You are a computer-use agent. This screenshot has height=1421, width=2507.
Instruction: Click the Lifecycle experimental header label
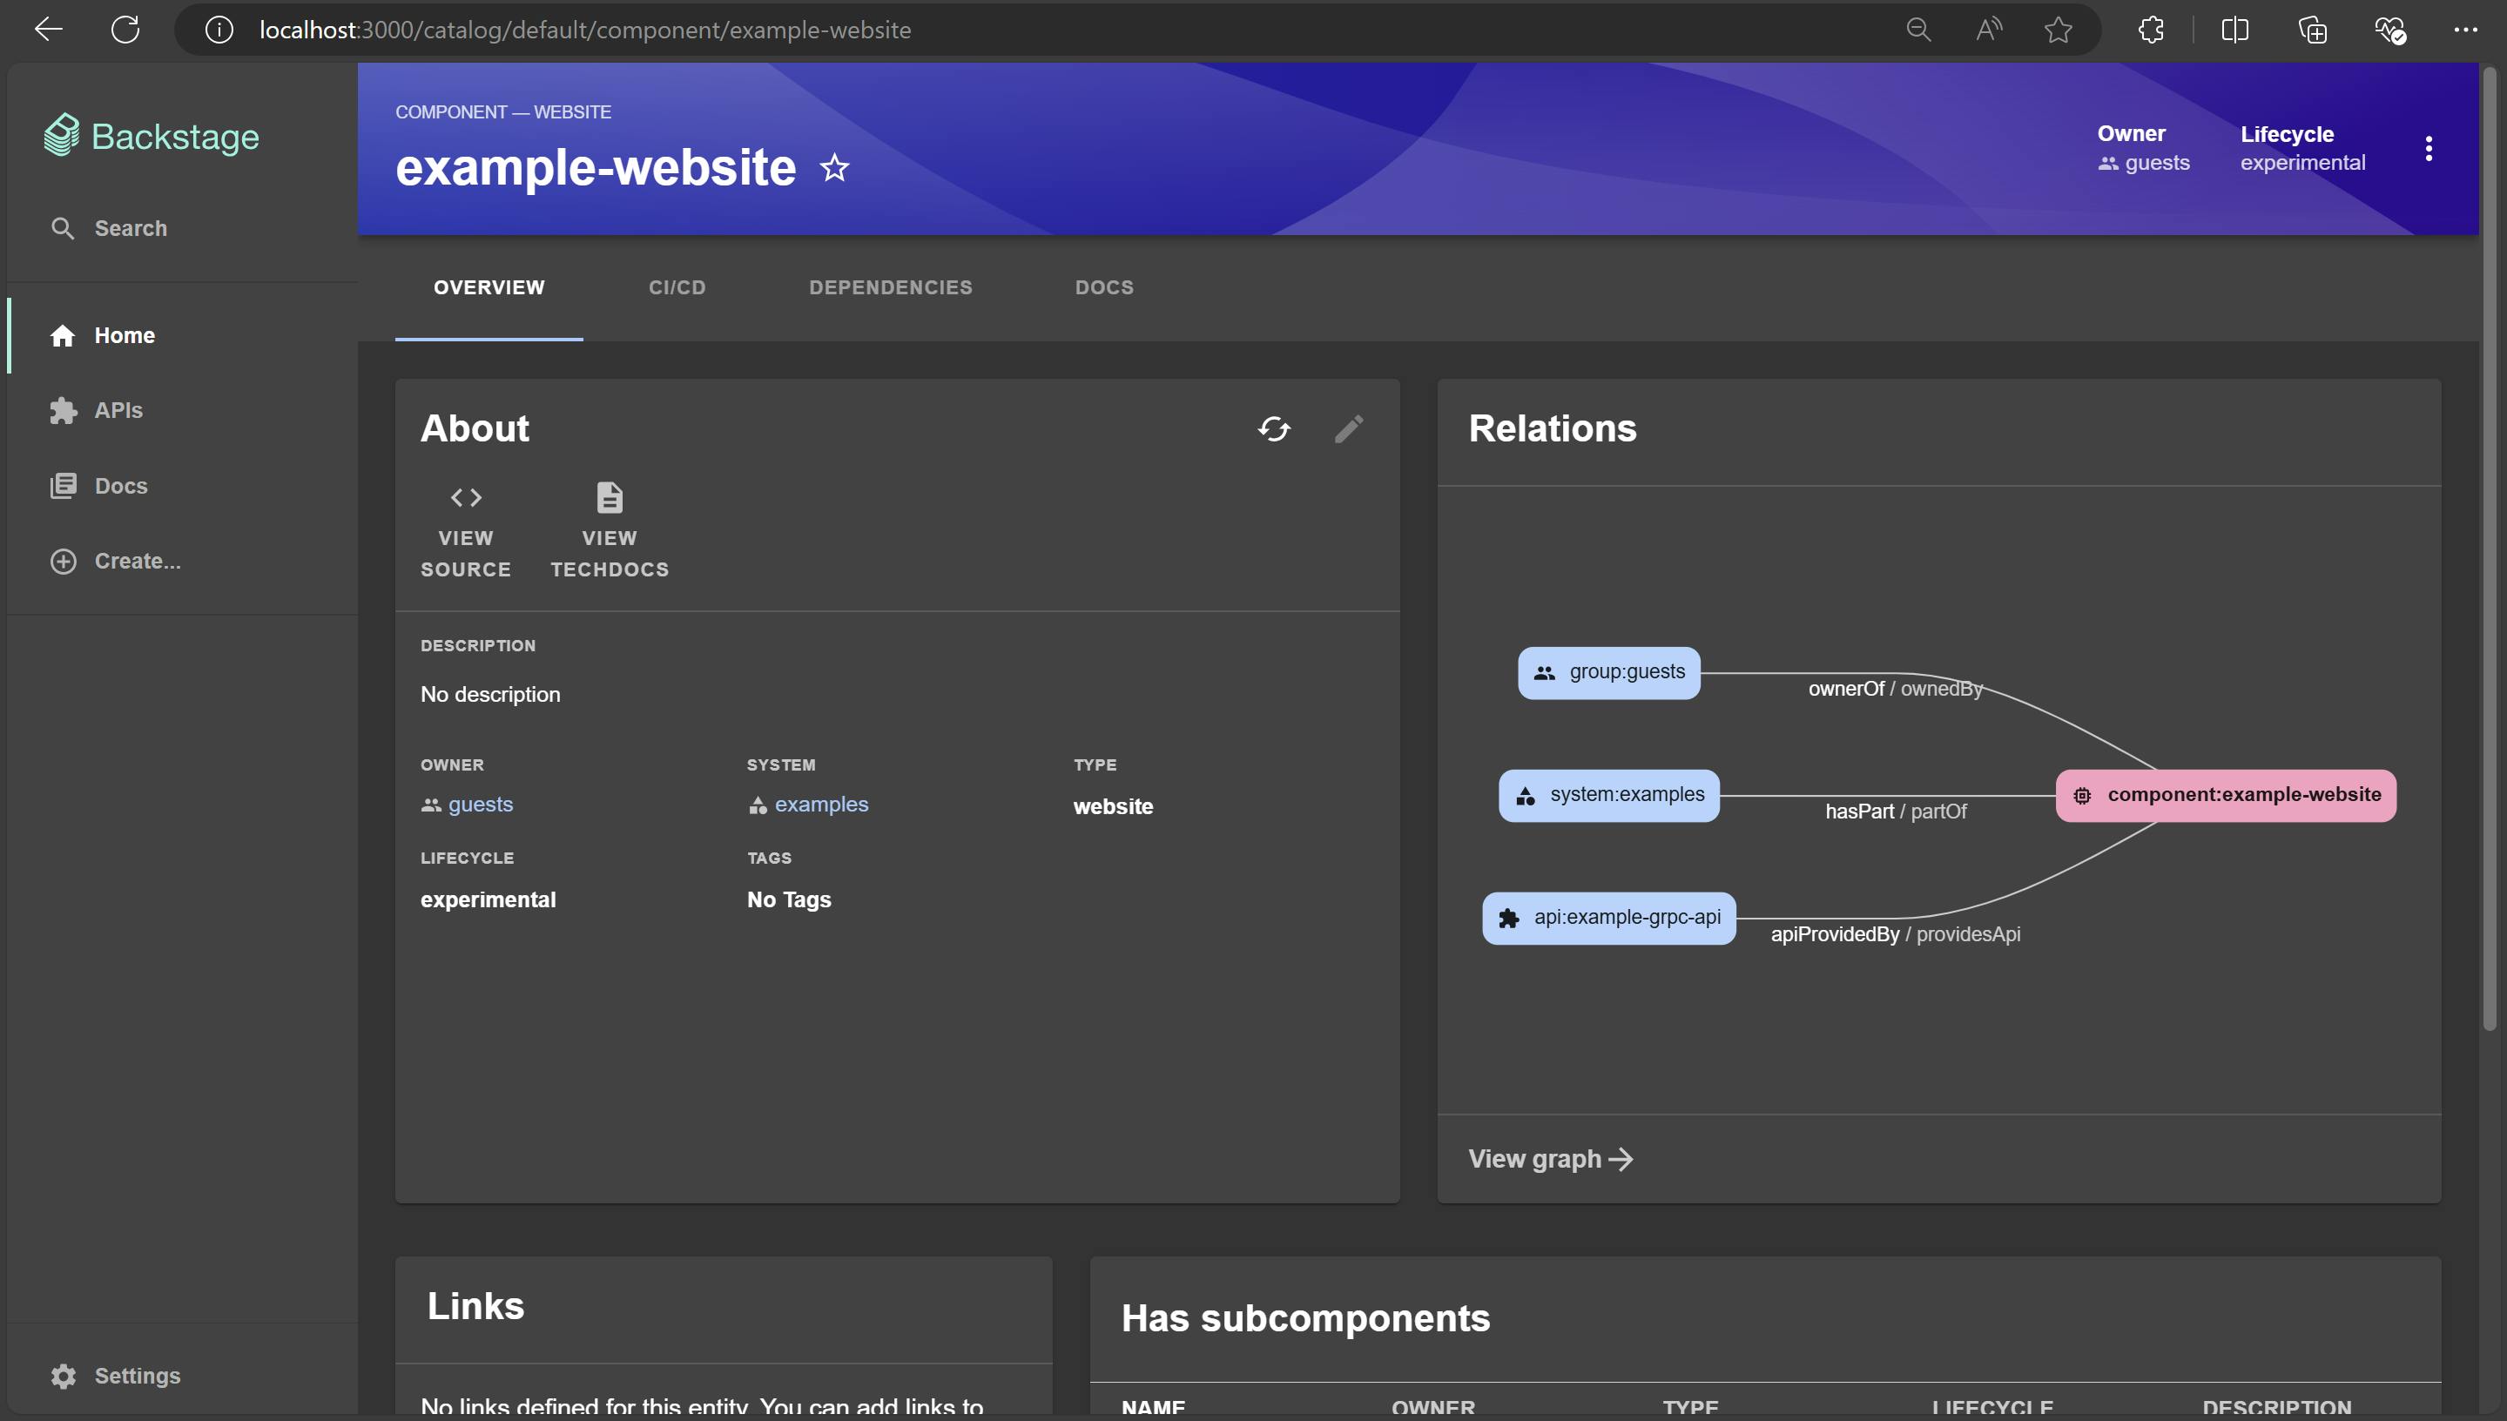pos(2302,148)
